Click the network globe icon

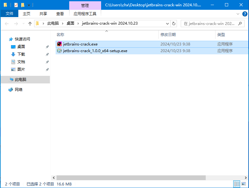coord(11,90)
